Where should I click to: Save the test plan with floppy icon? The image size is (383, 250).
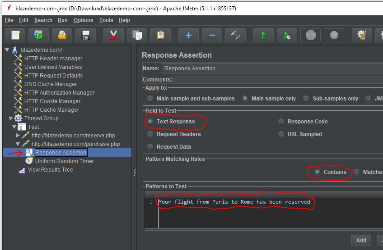(x=85, y=35)
